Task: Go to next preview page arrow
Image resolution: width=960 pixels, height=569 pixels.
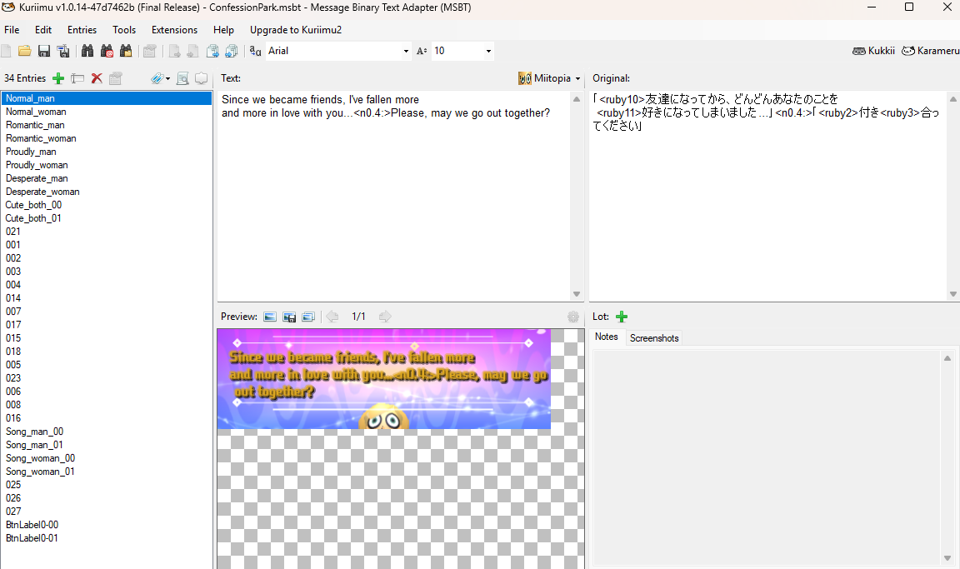Action: pyautogui.click(x=385, y=317)
